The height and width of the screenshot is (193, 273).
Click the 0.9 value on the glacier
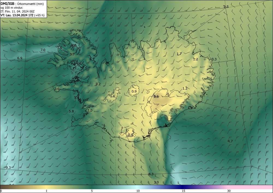(x=134, y=91)
